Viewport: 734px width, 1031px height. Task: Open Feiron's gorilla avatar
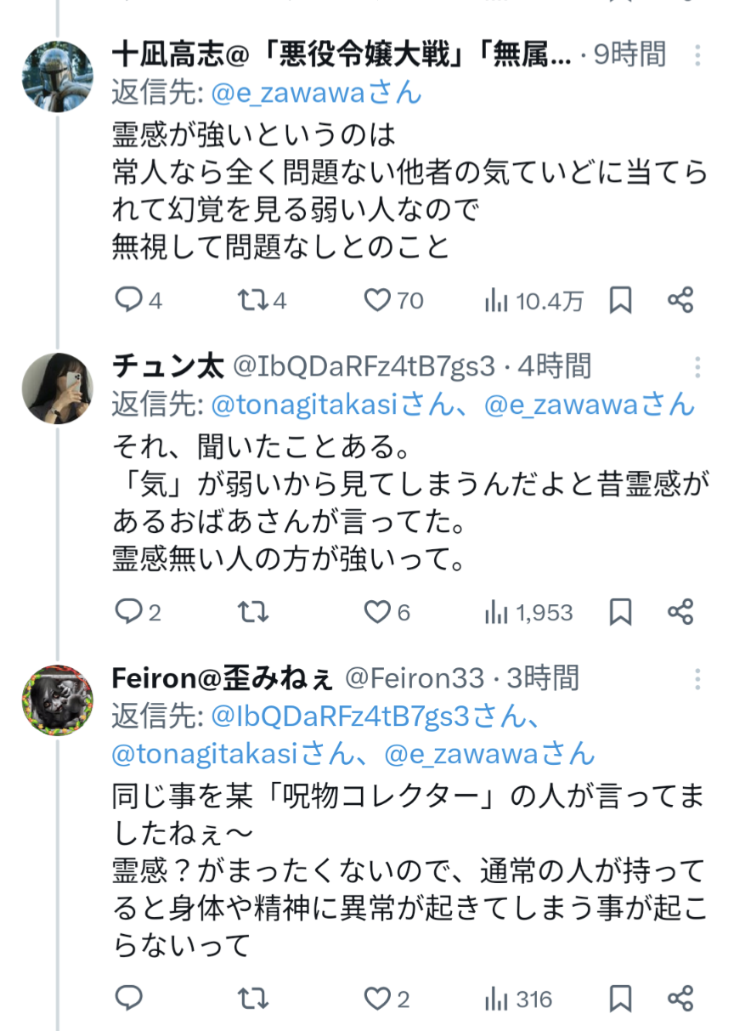(x=57, y=700)
